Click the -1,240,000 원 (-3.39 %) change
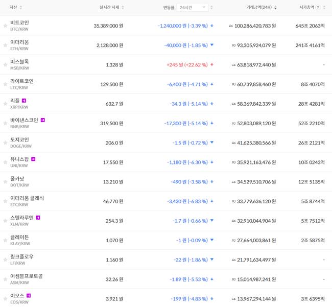The width and height of the screenshot is (332, 307). (x=183, y=26)
